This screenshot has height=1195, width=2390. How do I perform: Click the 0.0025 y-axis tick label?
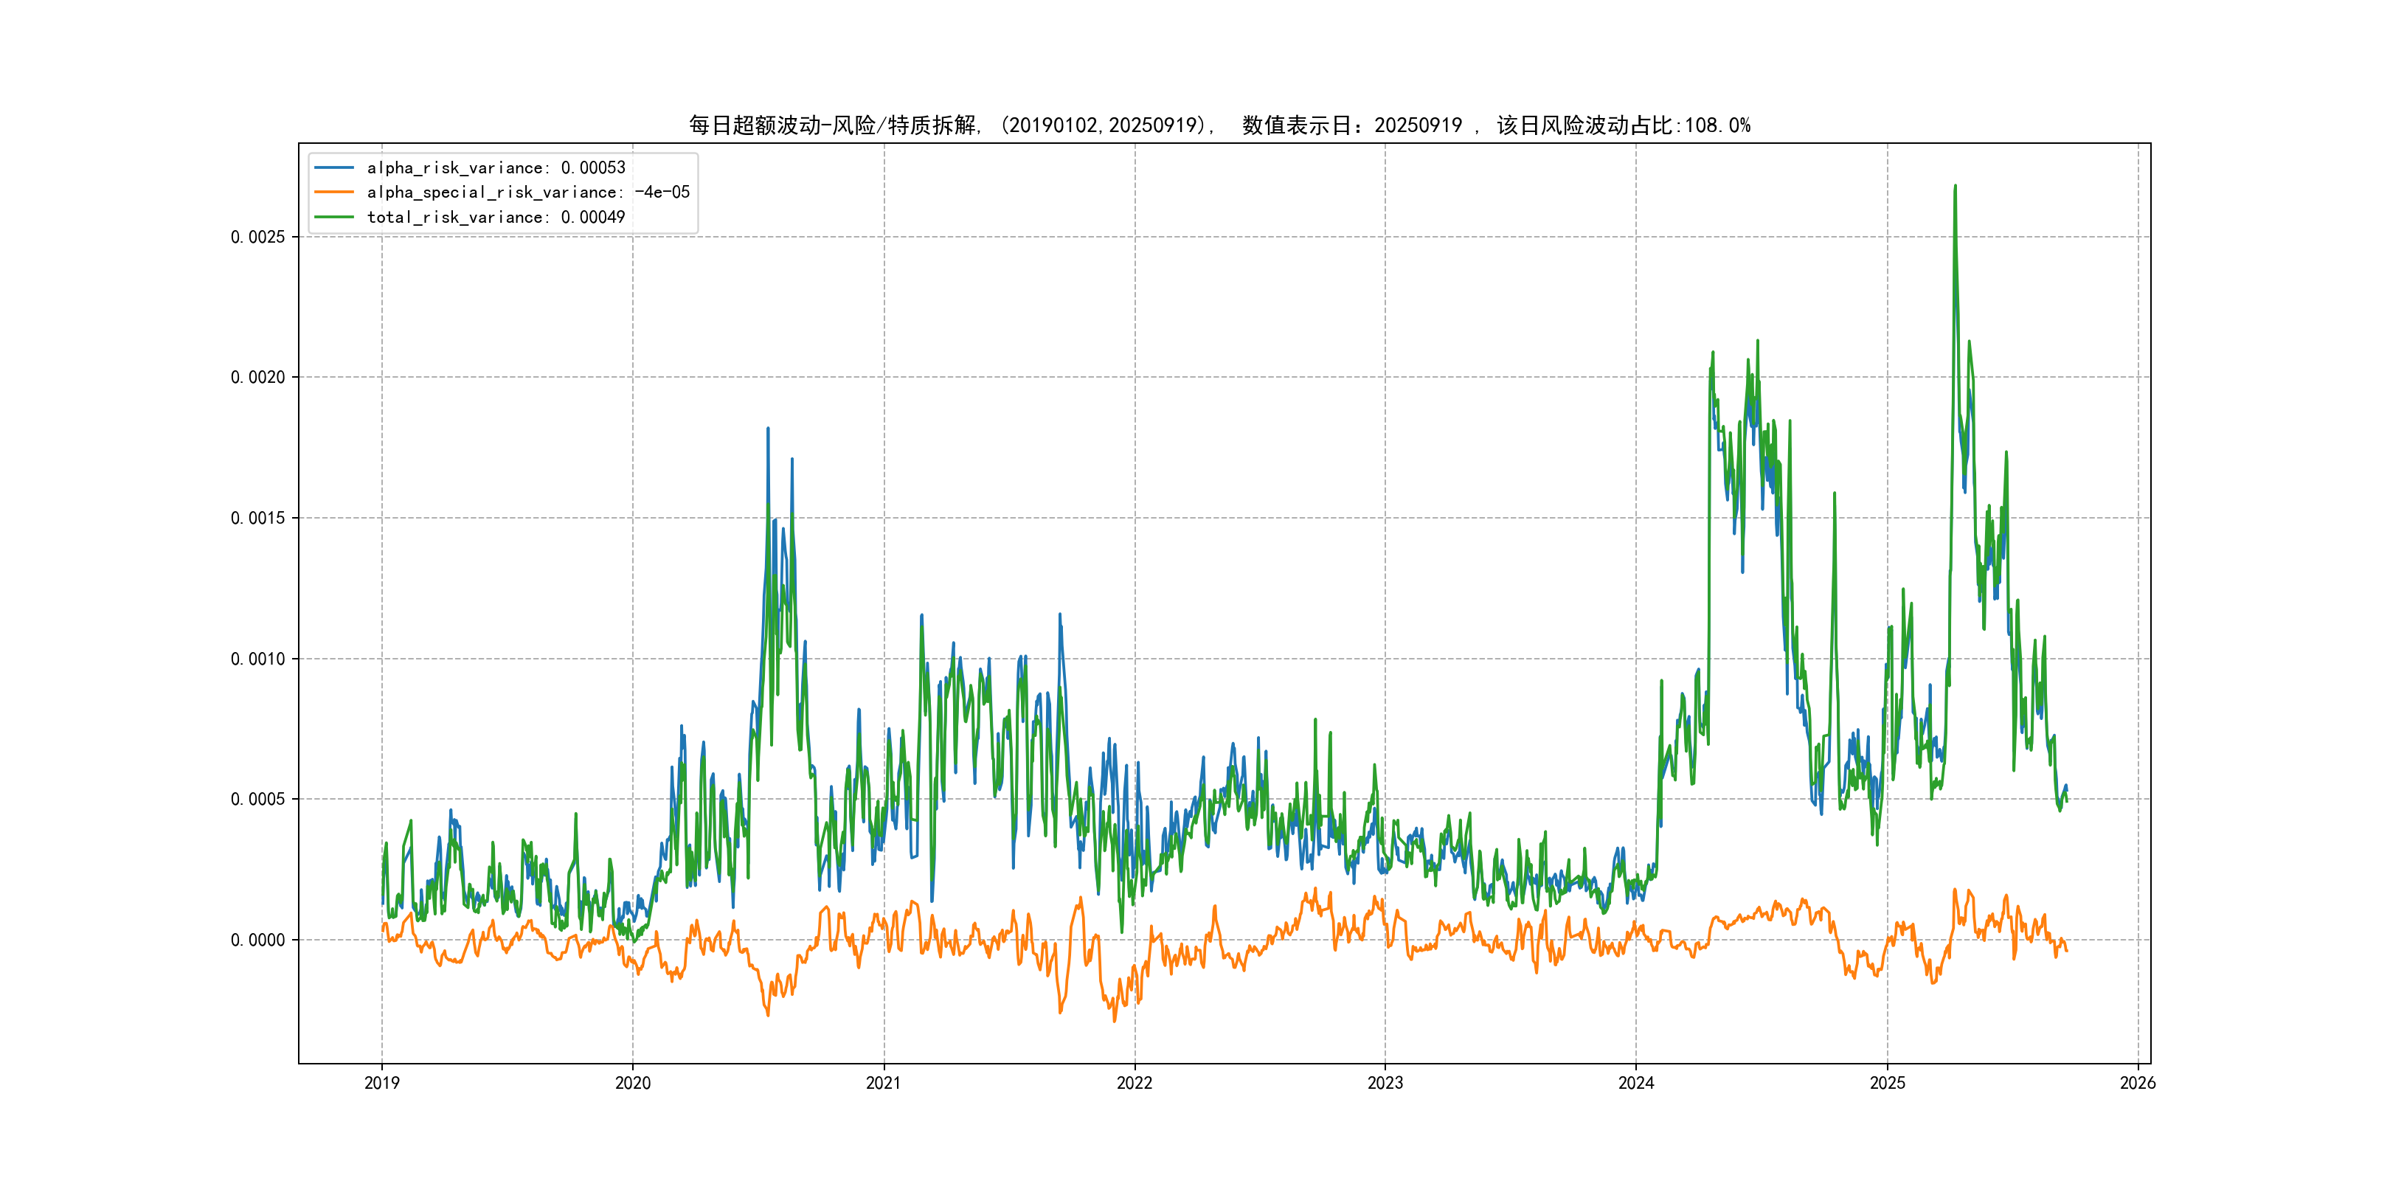pos(258,237)
